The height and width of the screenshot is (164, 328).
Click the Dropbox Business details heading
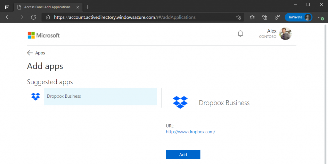click(x=224, y=103)
